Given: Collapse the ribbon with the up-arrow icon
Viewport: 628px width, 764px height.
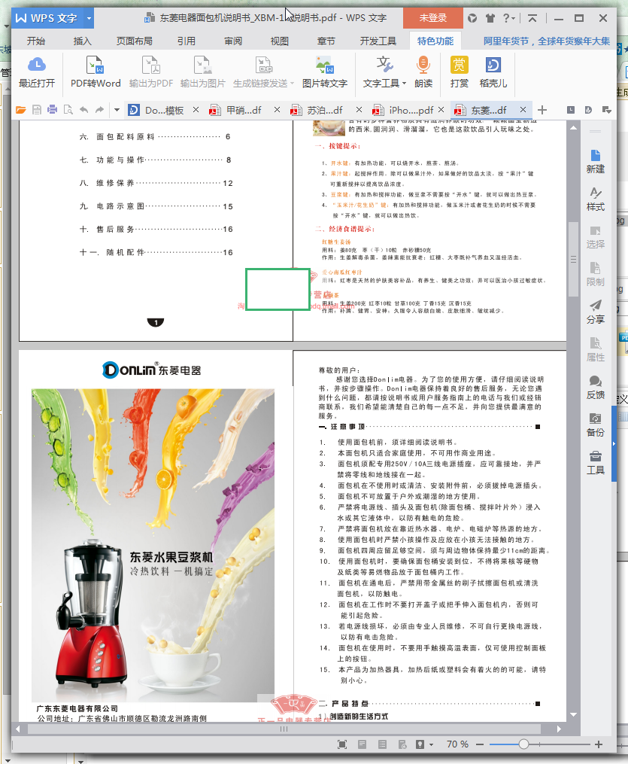Looking at the screenshot, I should coord(532,18).
